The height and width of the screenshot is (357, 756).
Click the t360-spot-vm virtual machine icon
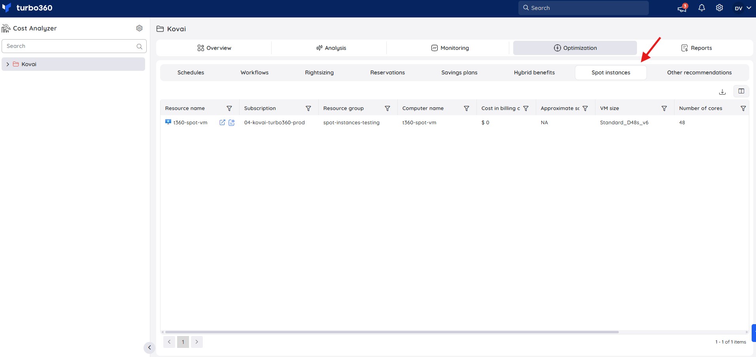pos(168,122)
